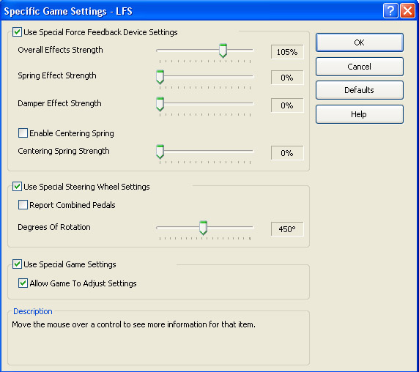Viewport: 419px width, 372px height.
Task: Click the Degrees Of Rotation 450° value field
Action: [x=287, y=229]
